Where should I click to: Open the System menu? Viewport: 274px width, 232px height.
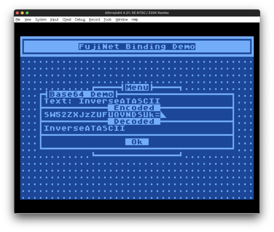click(41, 20)
